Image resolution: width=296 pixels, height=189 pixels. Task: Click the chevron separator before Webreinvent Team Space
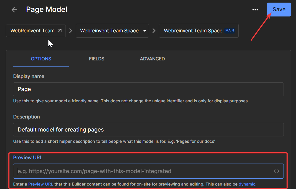coord(154,30)
